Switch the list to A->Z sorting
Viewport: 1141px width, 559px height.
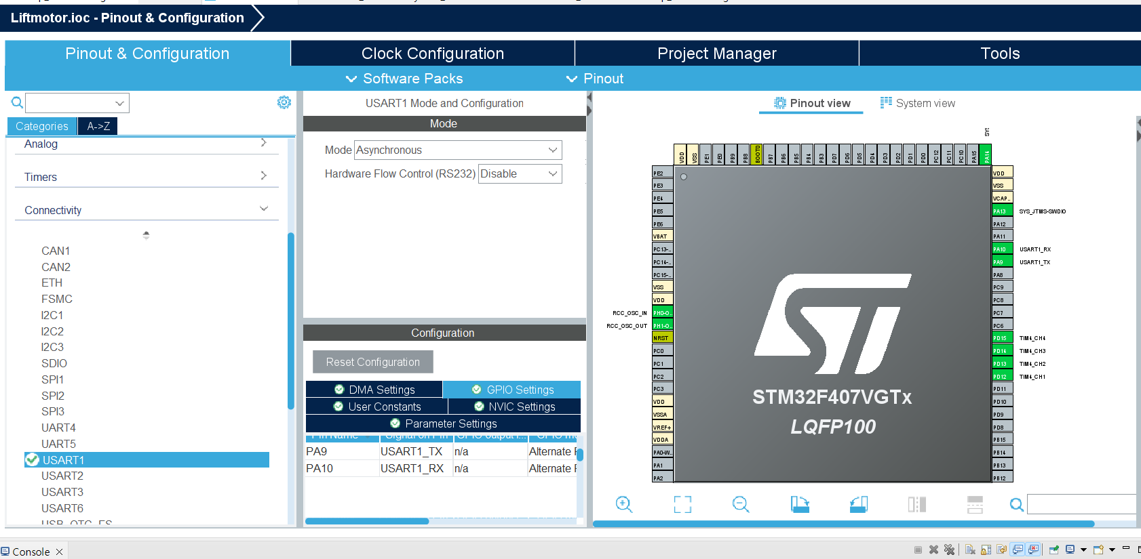tap(98, 126)
